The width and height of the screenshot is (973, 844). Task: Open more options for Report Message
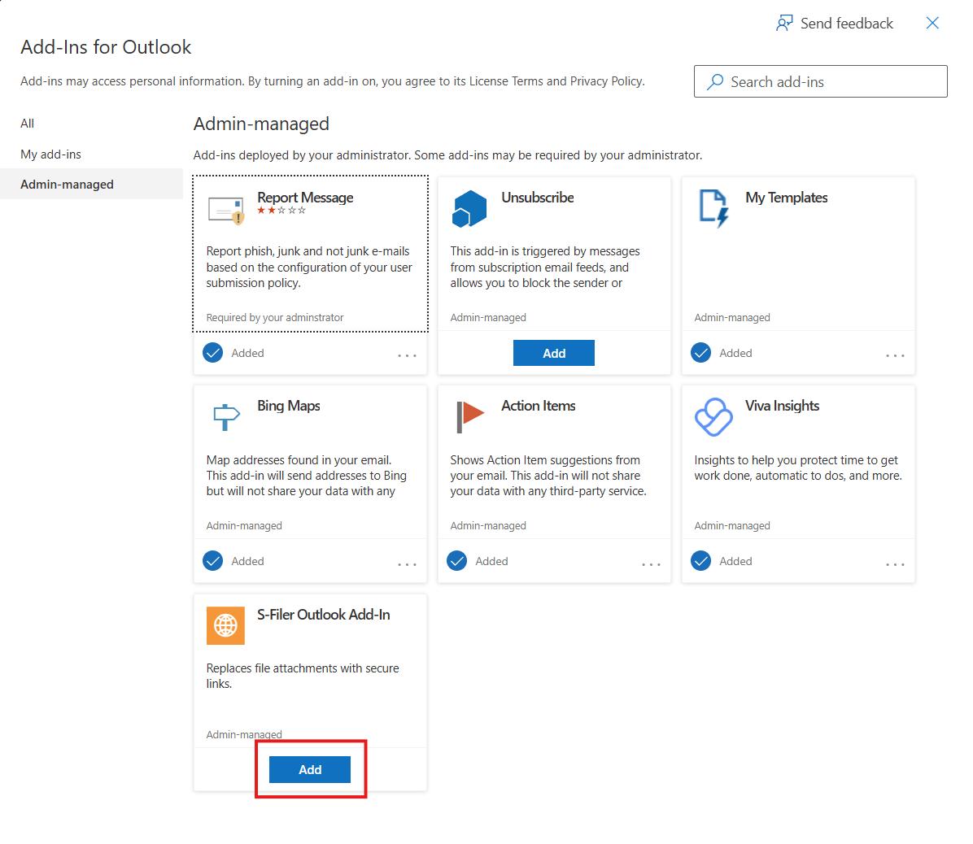(407, 355)
